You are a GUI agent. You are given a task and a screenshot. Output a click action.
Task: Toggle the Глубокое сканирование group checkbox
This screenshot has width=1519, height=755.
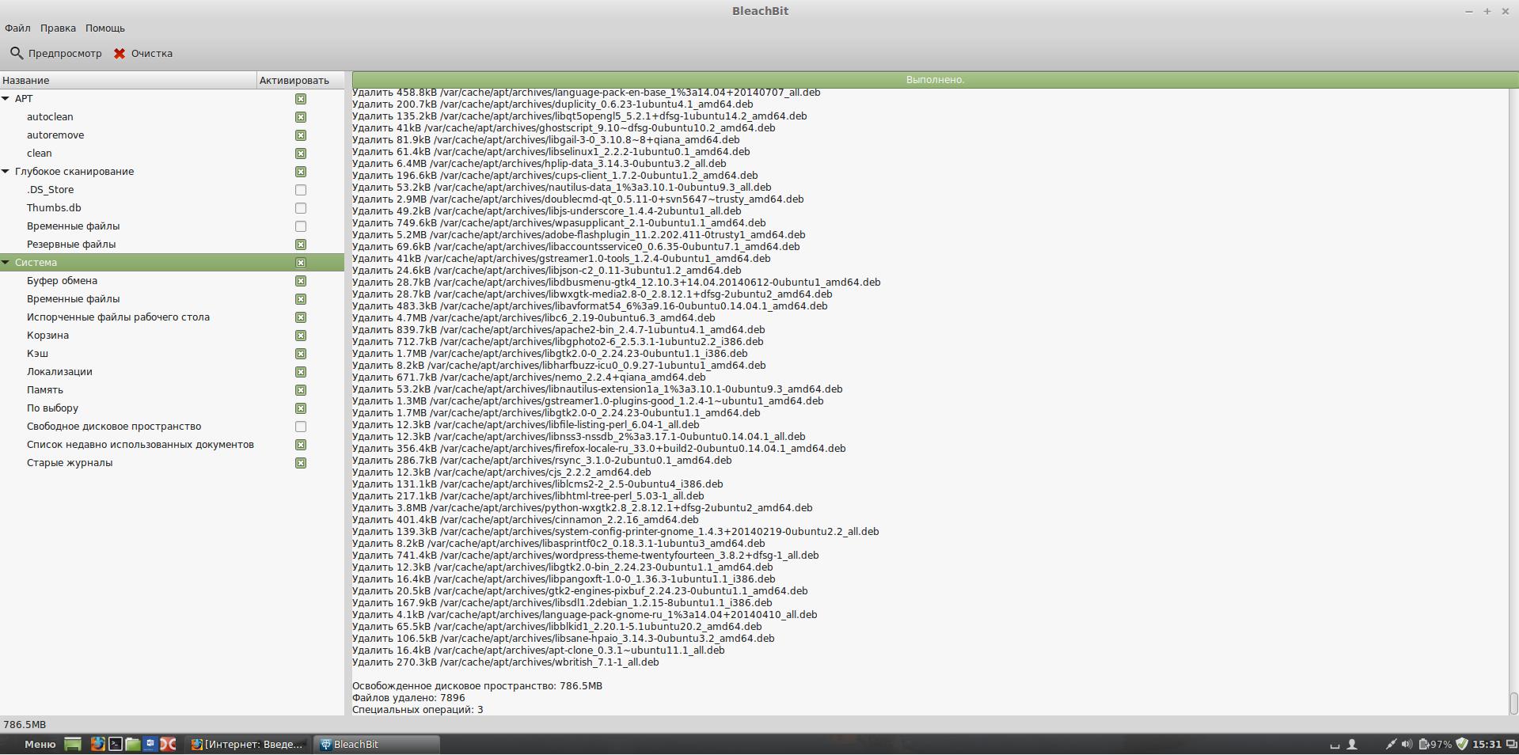301,172
